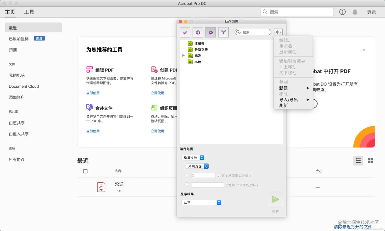Open 所有协议 in the sidebar

(17, 159)
